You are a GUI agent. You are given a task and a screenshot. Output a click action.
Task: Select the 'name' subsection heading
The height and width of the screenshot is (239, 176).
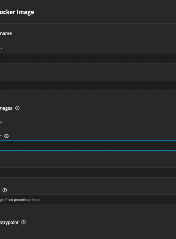click(6, 33)
